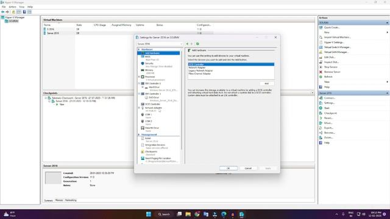The image size is (390, 219).
Task: Select the Diskette Drive entry
Action: pyautogui.click(x=152, y=128)
